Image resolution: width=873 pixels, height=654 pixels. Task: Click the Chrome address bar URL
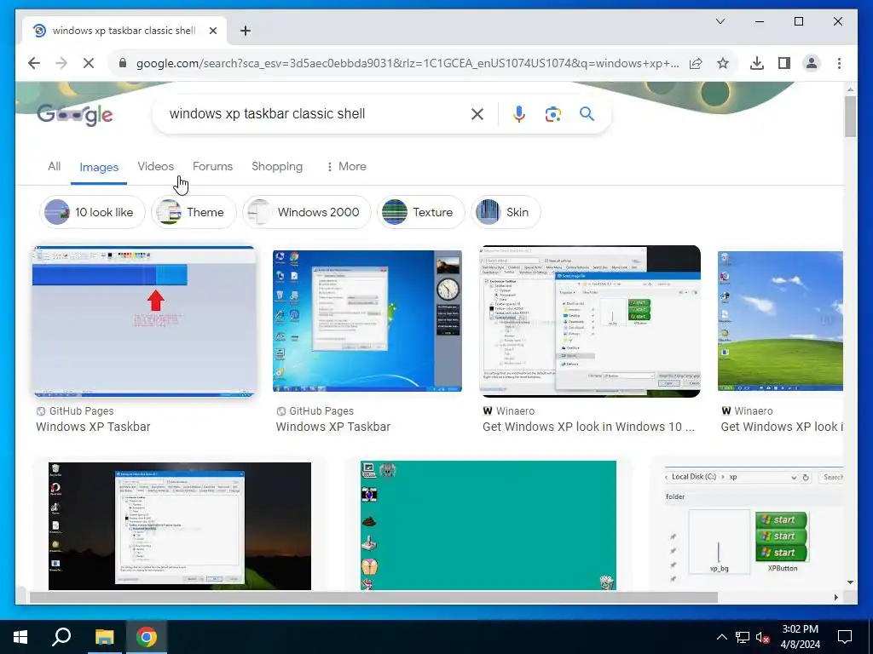pos(407,63)
